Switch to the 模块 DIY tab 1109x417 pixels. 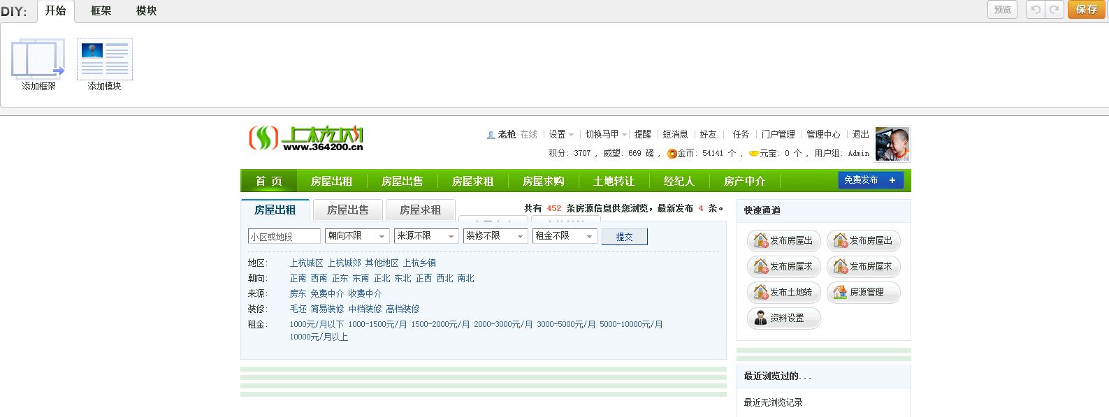tap(146, 11)
